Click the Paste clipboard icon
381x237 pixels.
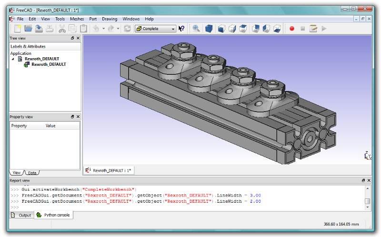coord(84,29)
